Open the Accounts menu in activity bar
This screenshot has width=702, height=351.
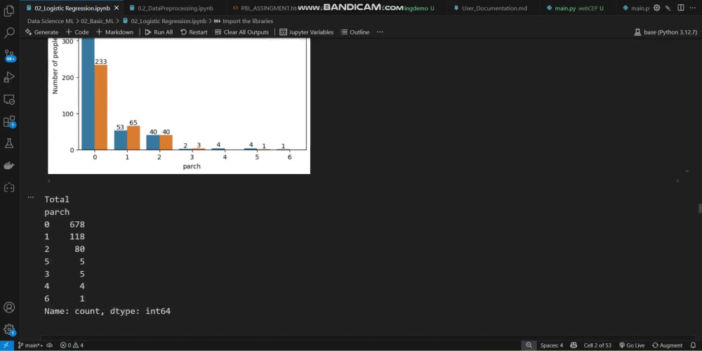coord(9,307)
